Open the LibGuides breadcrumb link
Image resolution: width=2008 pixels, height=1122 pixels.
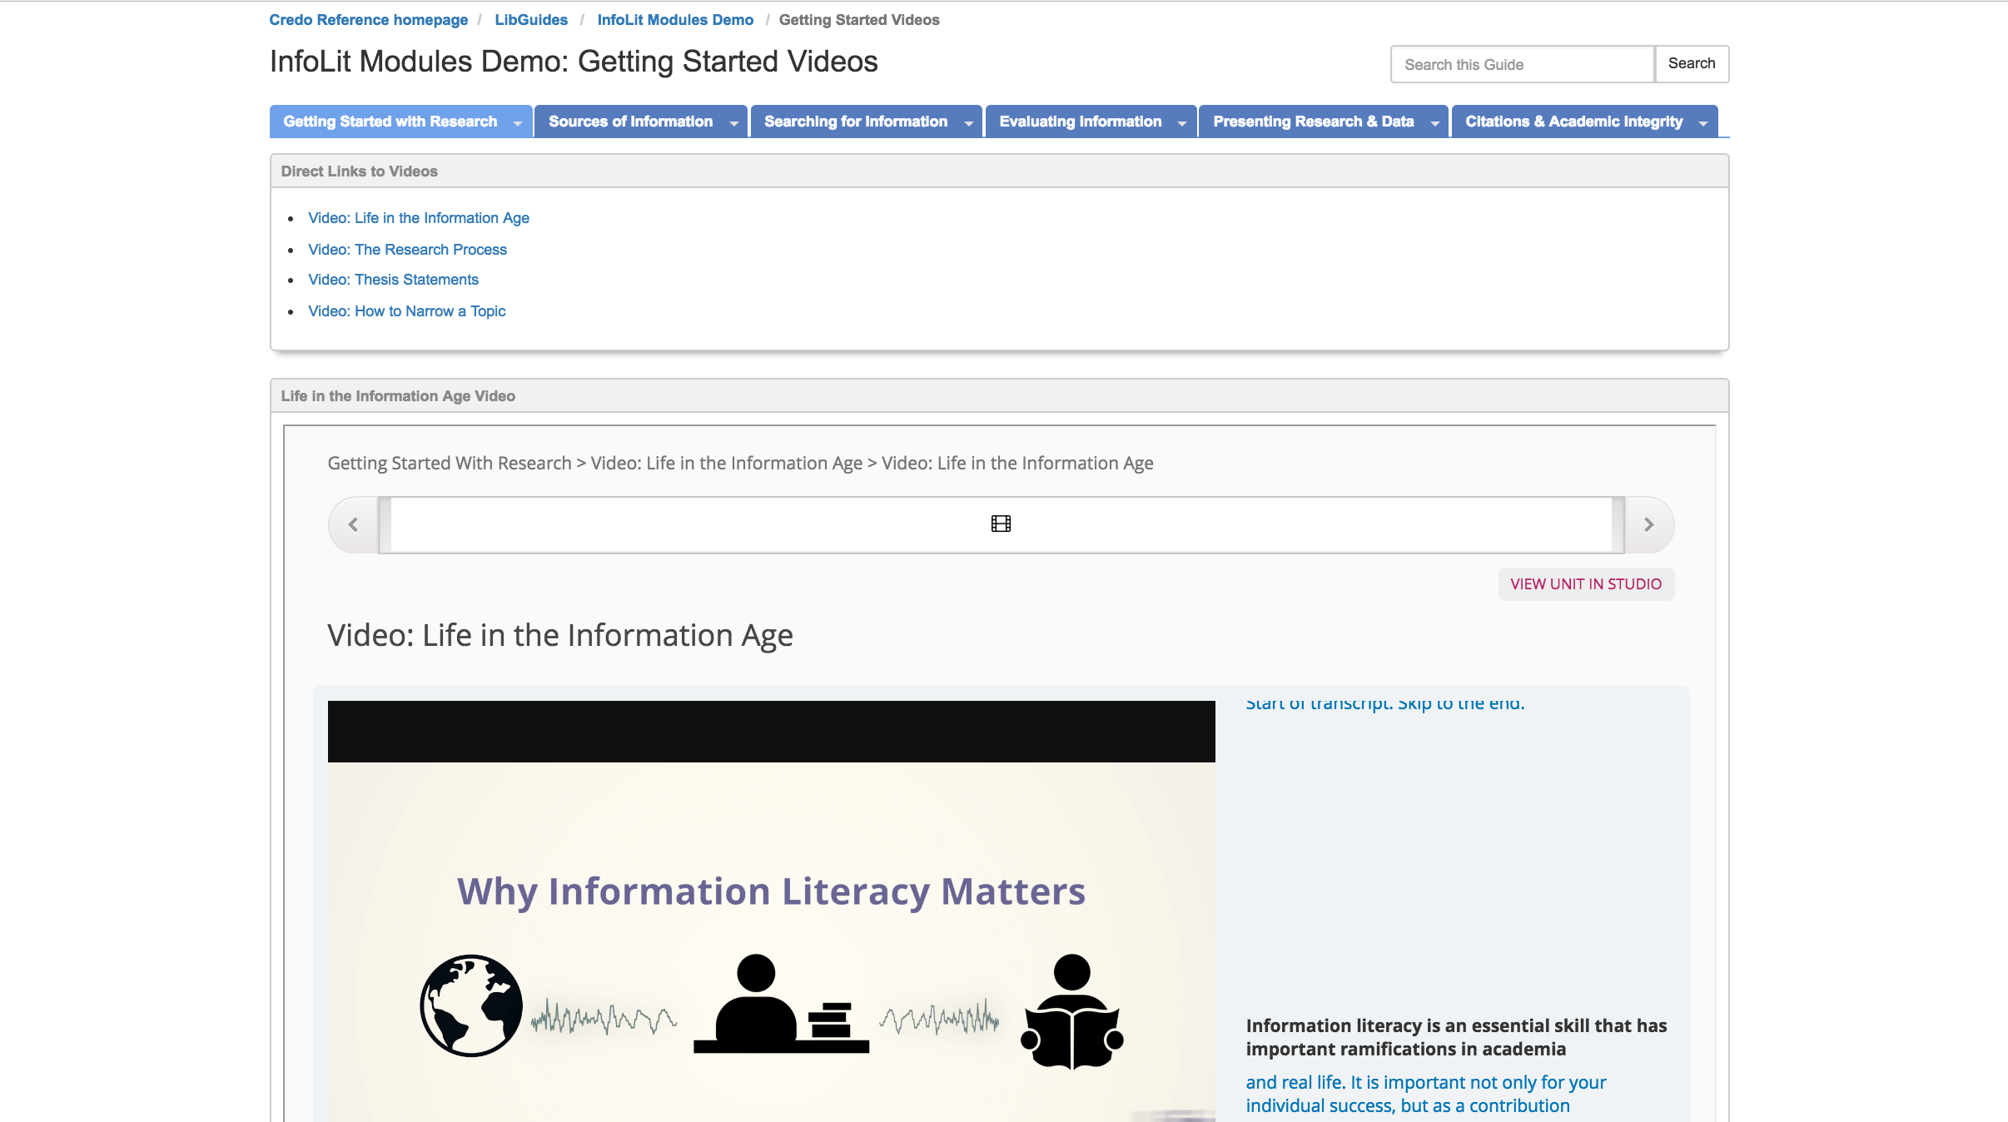531,20
